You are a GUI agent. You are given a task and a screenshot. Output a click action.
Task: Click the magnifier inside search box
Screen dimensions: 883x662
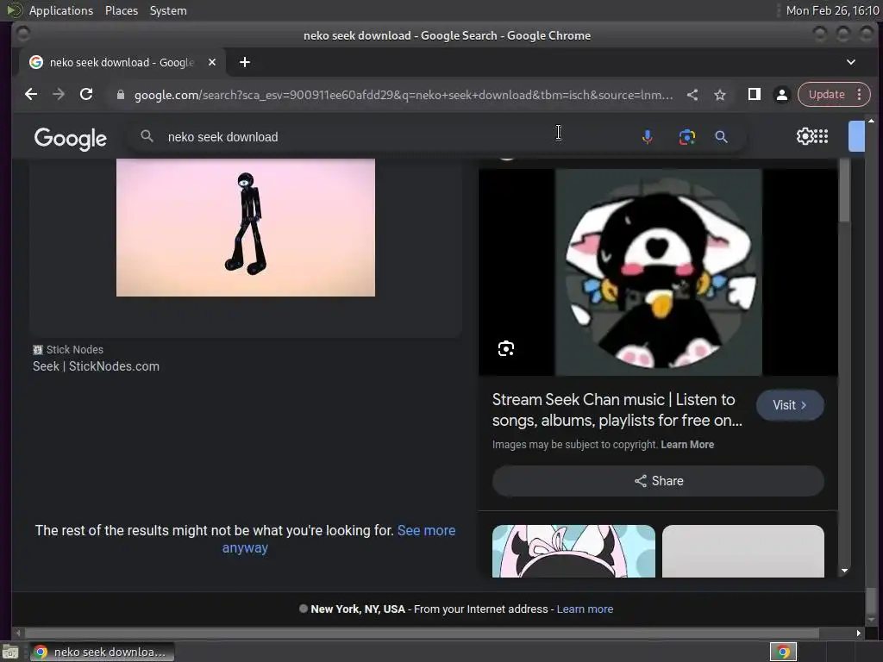tap(147, 137)
